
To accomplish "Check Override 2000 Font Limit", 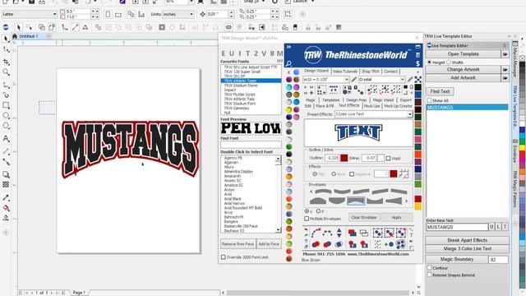I will point(223,257).
